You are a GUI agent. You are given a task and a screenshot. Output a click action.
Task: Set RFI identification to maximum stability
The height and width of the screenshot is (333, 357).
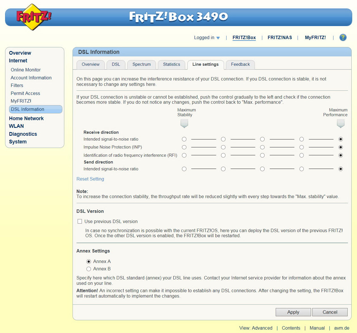click(x=184, y=155)
